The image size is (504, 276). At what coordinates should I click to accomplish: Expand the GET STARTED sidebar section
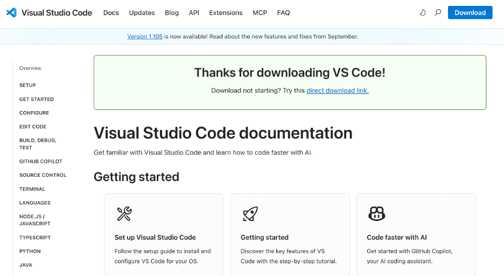pos(37,99)
